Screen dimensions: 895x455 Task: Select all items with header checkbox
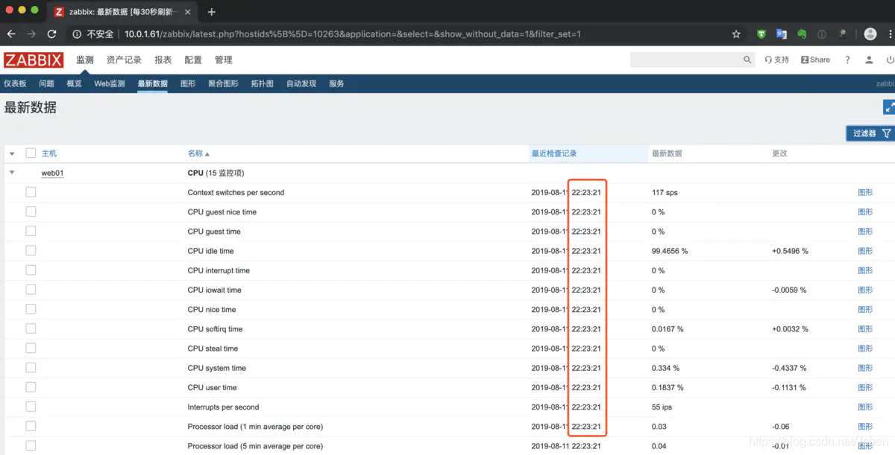[31, 153]
